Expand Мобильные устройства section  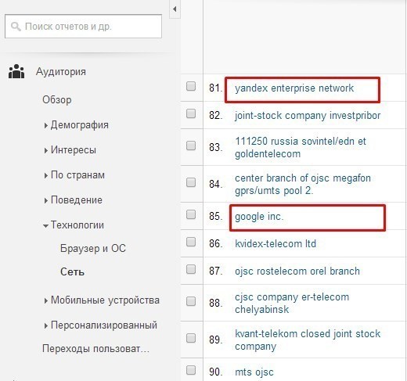[102, 300]
